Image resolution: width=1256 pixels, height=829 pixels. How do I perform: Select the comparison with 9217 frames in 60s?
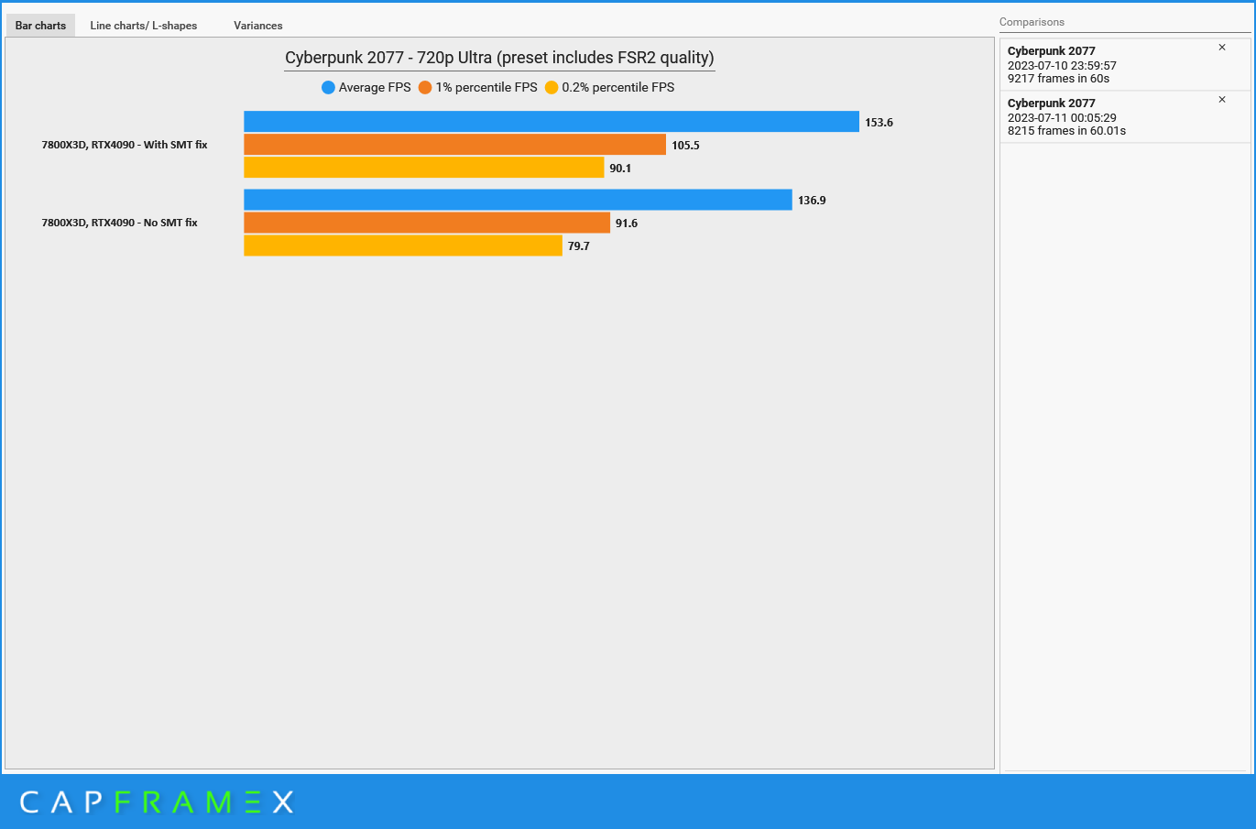[x=1125, y=65]
